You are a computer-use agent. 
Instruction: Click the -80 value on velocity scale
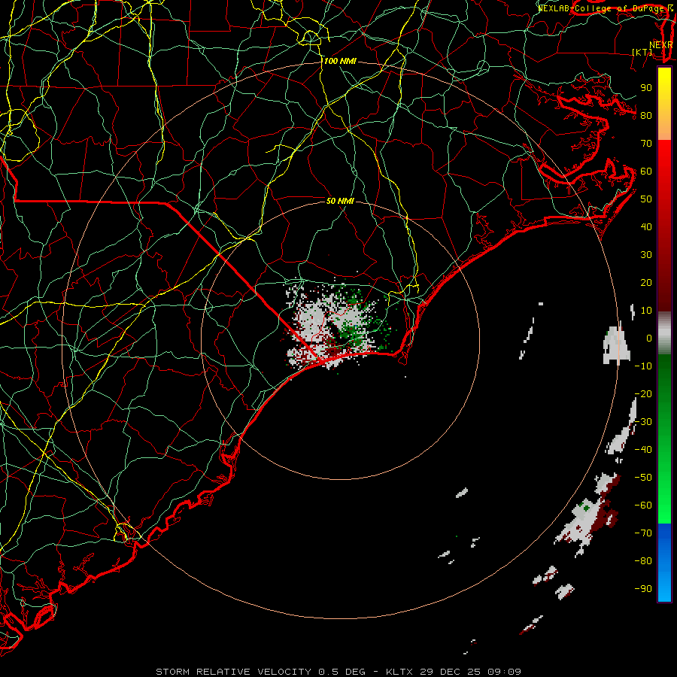coord(643,561)
